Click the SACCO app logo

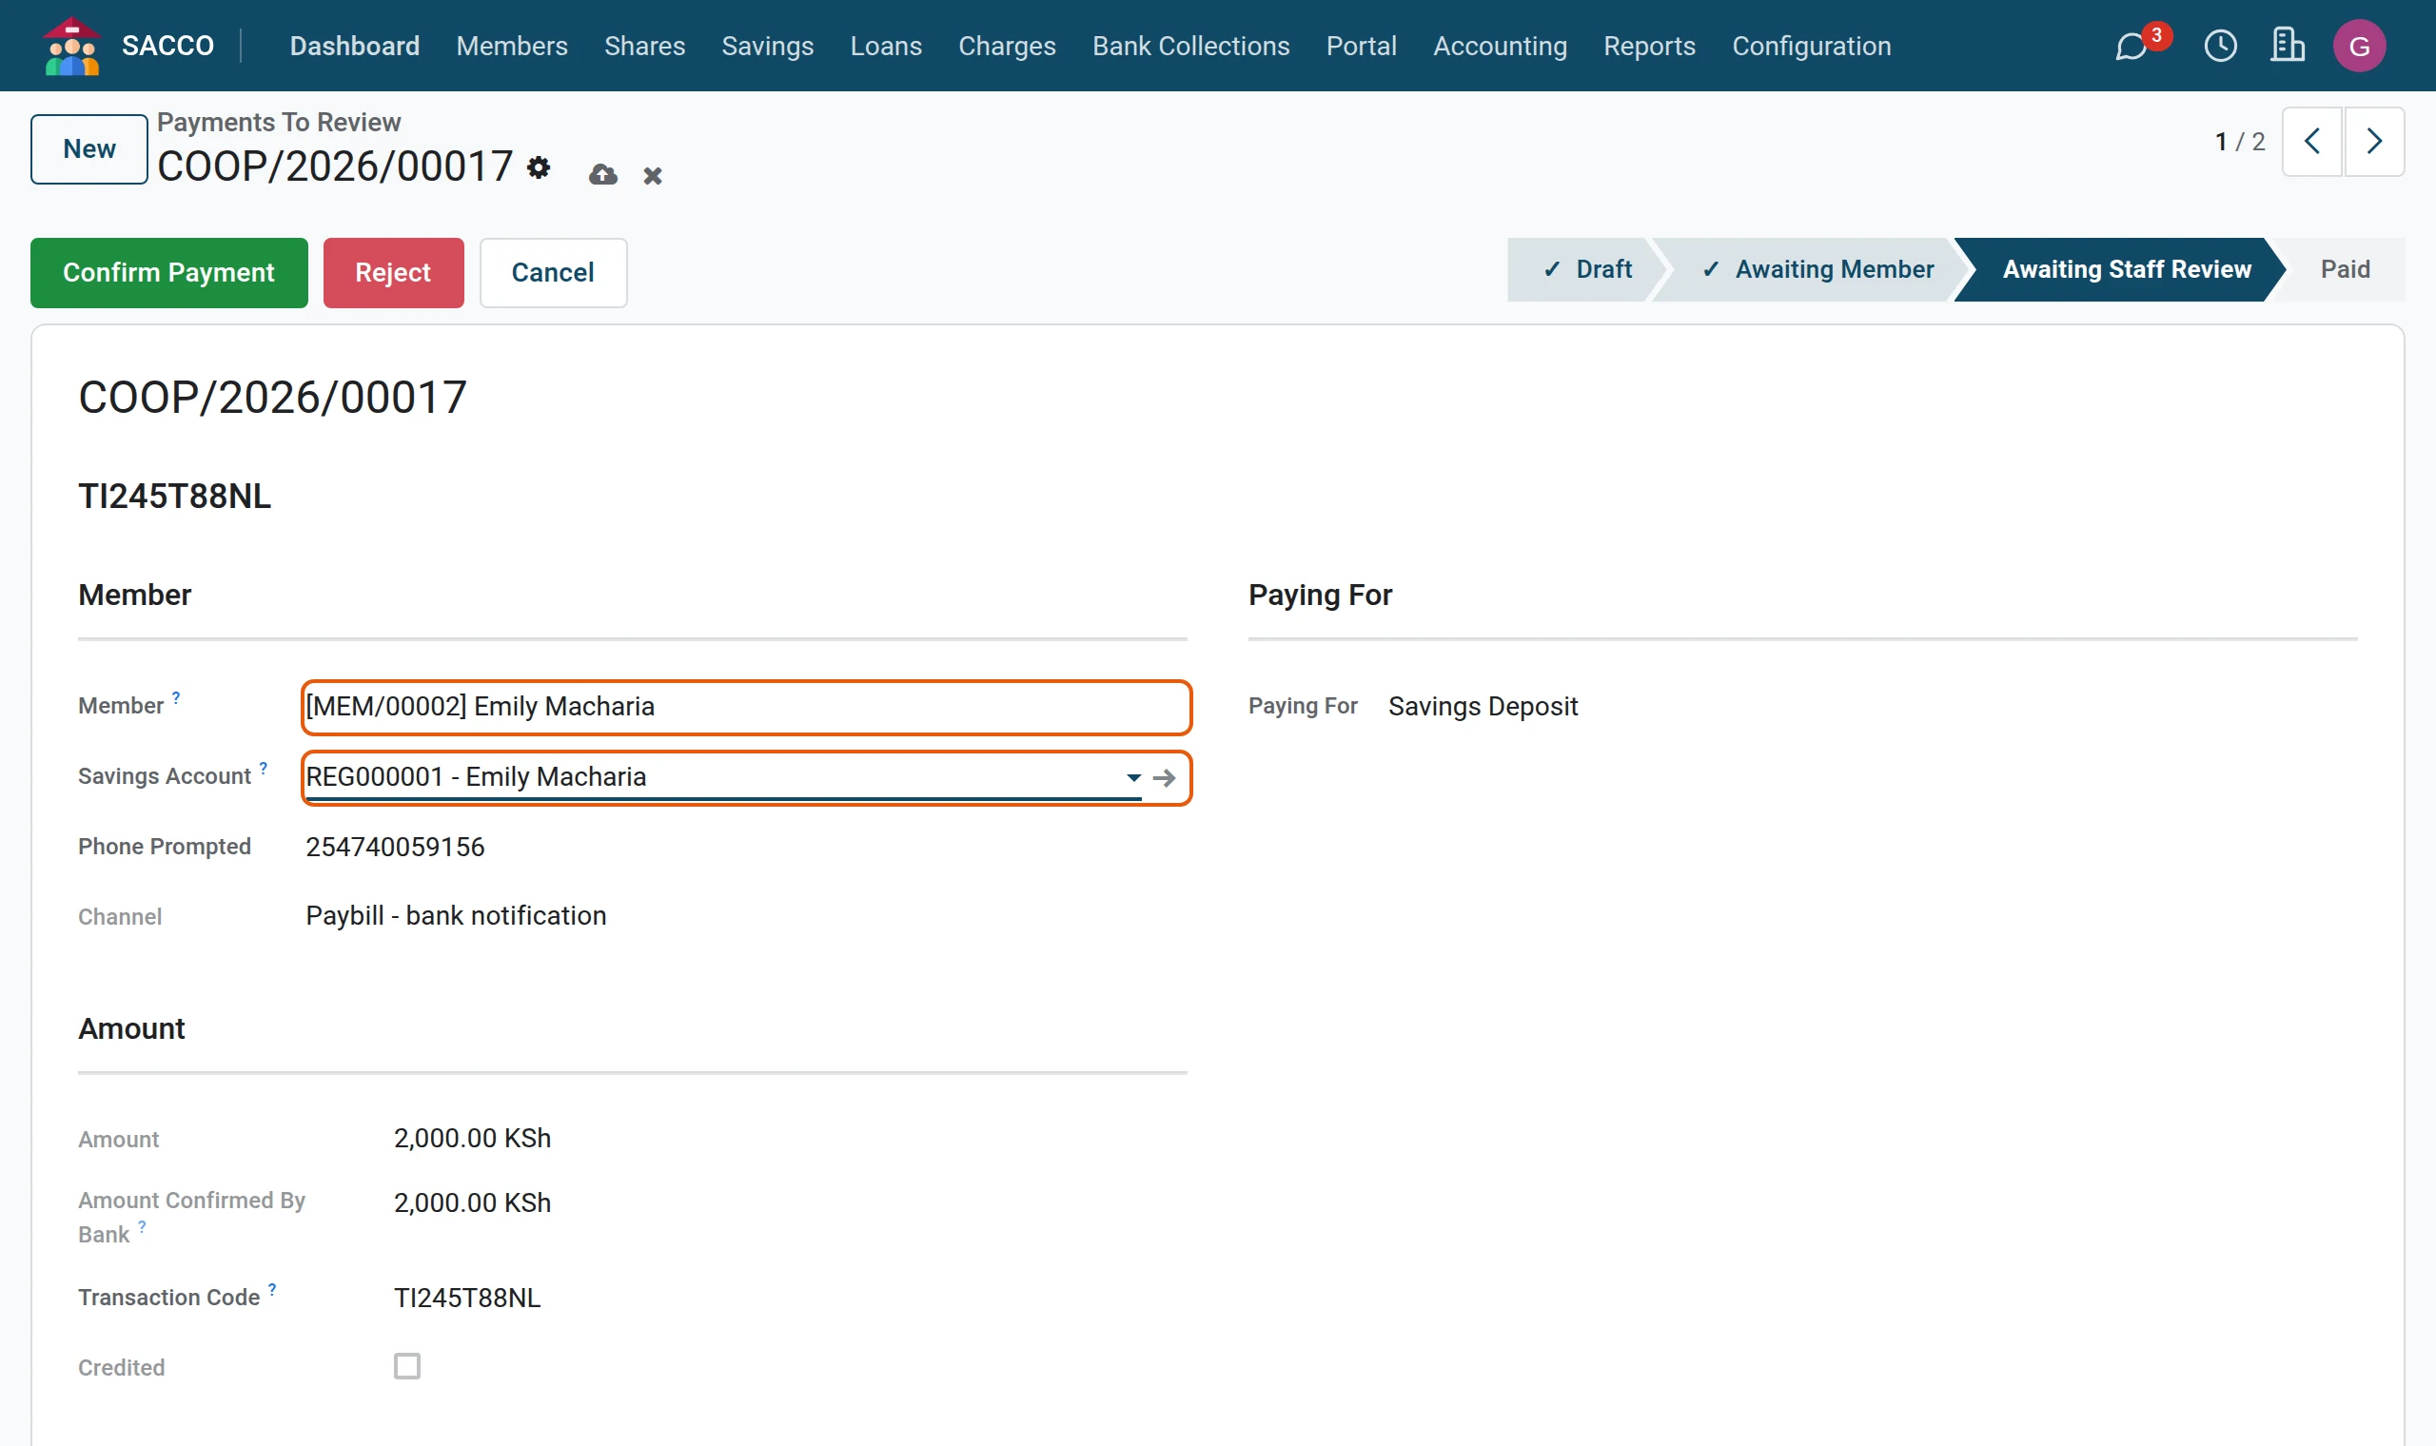[72, 46]
